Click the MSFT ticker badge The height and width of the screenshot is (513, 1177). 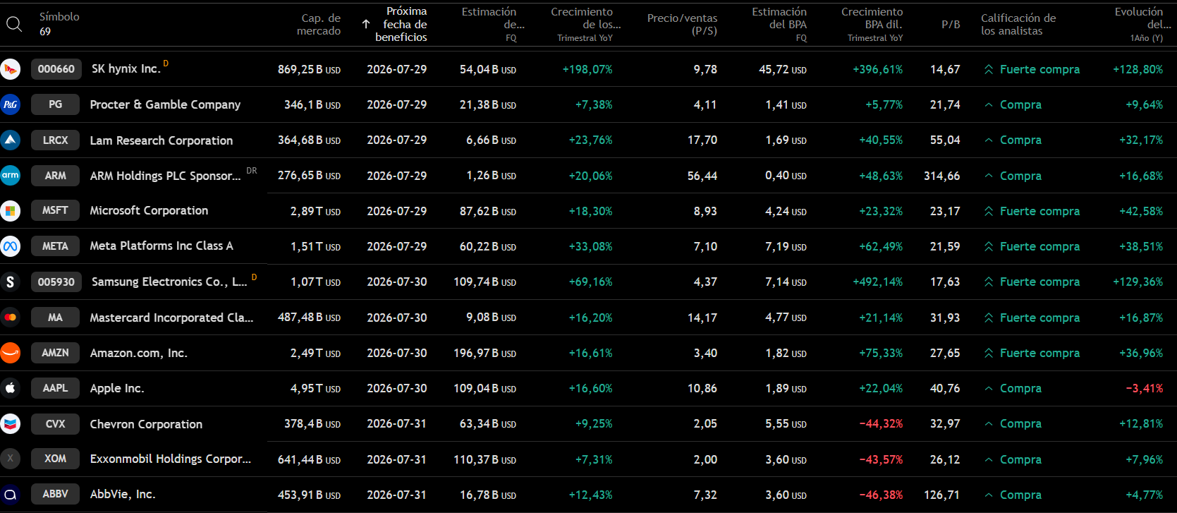pyautogui.click(x=55, y=210)
